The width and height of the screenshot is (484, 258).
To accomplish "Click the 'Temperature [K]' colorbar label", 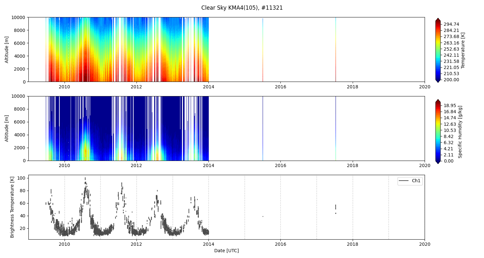I will (463, 50).
